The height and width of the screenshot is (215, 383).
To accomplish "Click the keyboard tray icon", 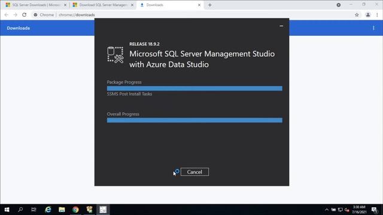I will (x=333, y=210).
